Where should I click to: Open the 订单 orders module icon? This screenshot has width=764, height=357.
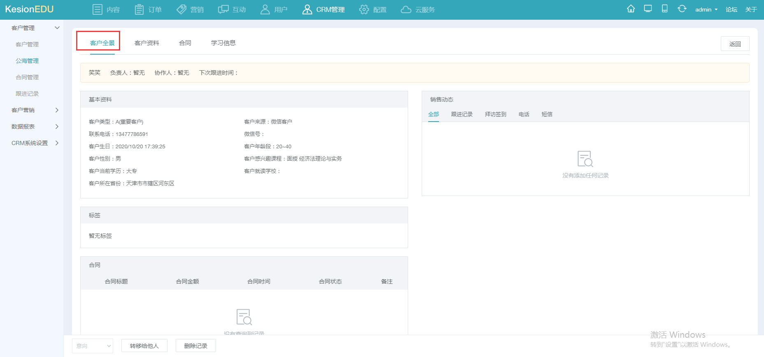tap(139, 9)
